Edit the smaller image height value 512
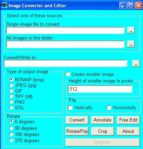 click(x=100, y=89)
